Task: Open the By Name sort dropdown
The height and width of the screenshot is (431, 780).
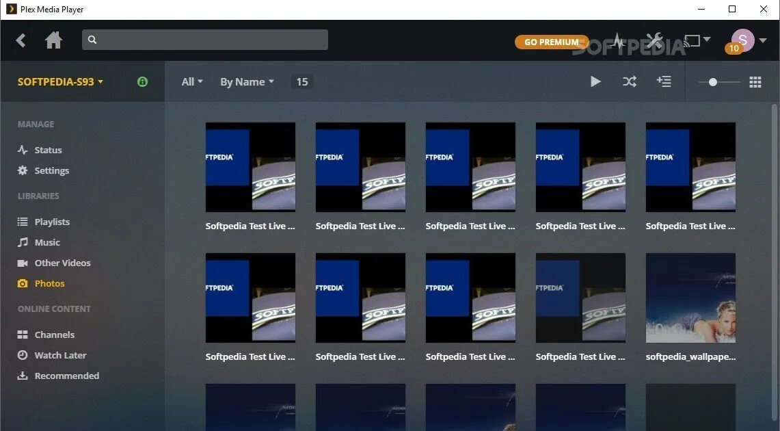Action: point(247,81)
